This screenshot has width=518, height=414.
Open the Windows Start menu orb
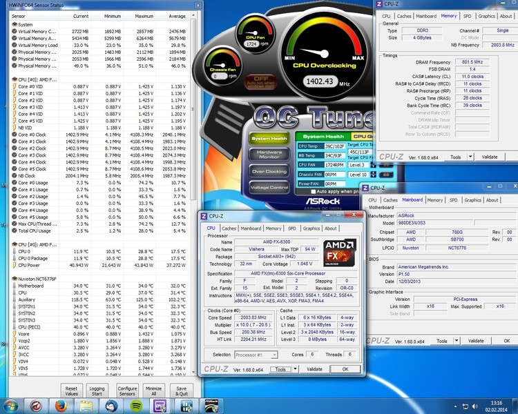10,406
